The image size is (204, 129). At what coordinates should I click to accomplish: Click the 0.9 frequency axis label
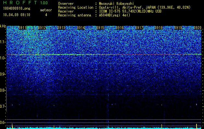pyautogui.click(x=3, y=74)
